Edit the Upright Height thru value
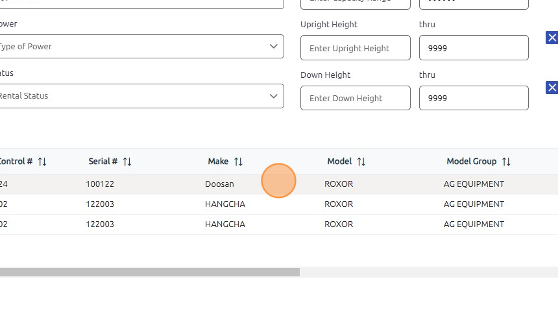Screen dimensions: 558x312 [x=474, y=48]
